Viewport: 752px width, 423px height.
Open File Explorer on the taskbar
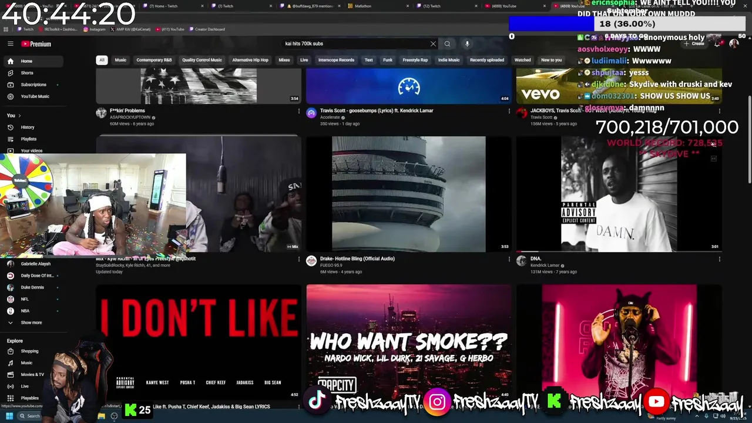click(x=101, y=416)
